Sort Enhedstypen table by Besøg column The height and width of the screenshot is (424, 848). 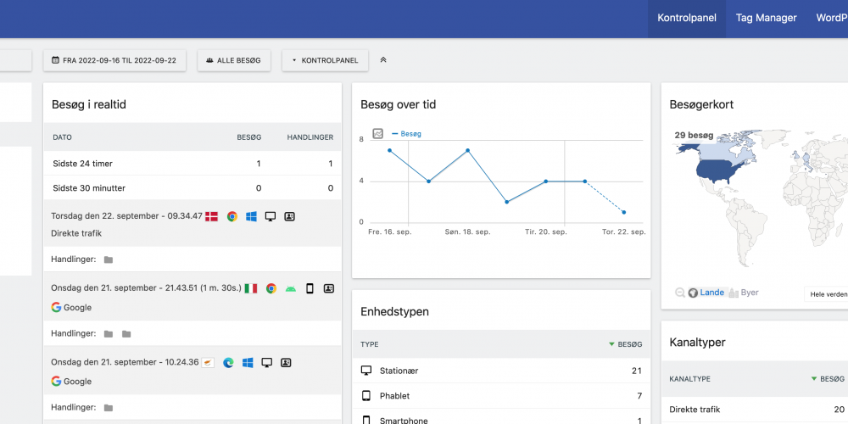[x=626, y=344]
